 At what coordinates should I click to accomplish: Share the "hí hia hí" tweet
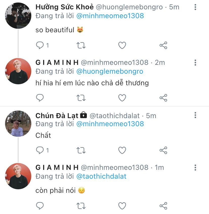[163, 98]
